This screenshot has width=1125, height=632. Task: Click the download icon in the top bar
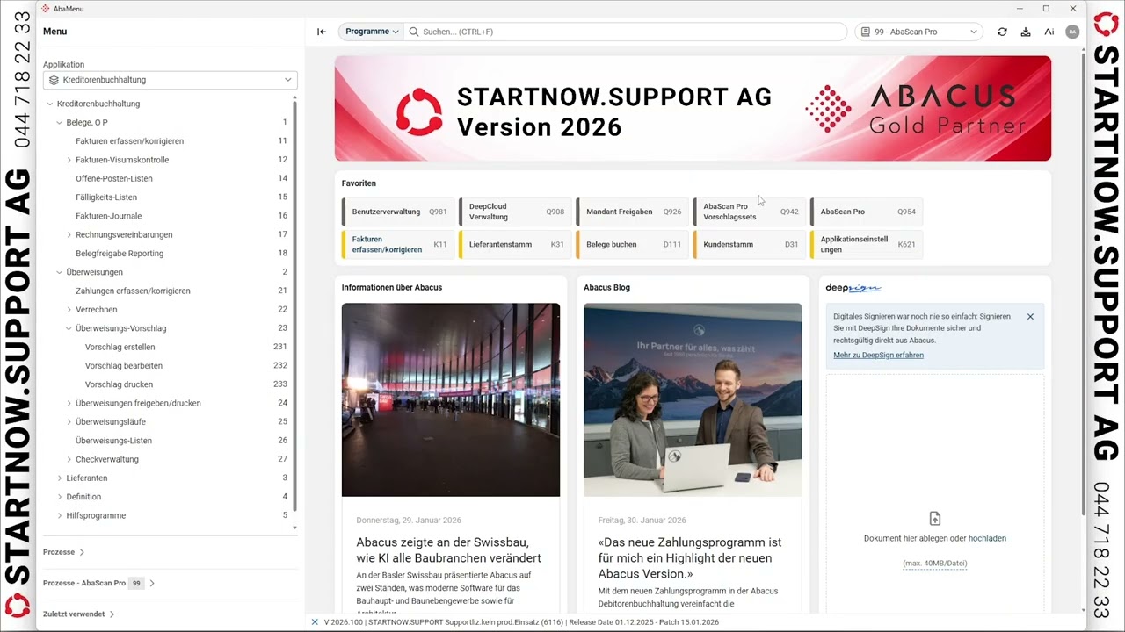[1026, 32]
